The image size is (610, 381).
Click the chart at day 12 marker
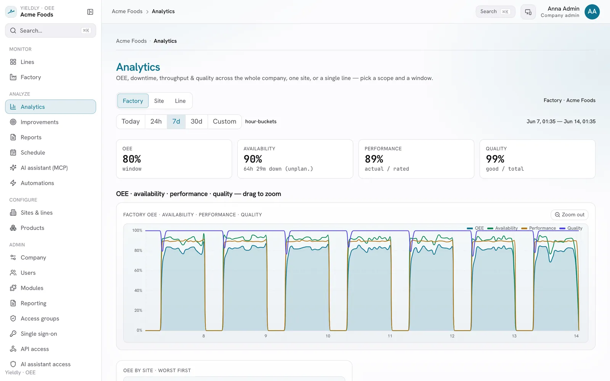tap(452, 336)
